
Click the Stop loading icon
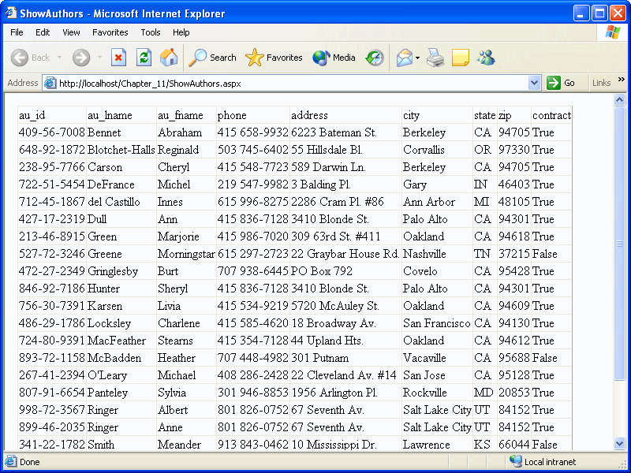tap(118, 58)
